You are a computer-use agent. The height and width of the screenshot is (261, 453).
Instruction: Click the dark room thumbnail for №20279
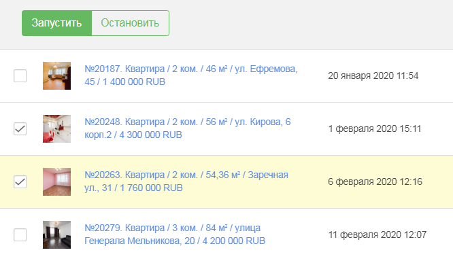56,234
